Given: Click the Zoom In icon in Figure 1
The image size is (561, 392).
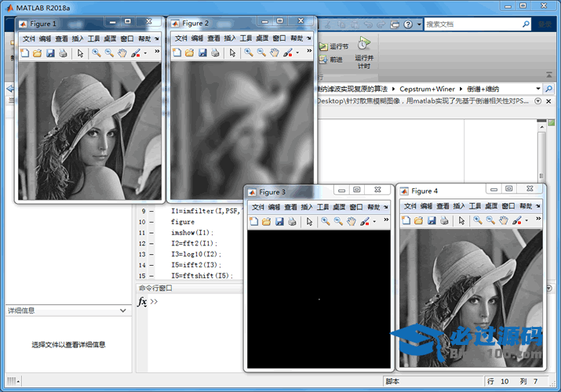Looking at the screenshot, I should coord(97,53).
